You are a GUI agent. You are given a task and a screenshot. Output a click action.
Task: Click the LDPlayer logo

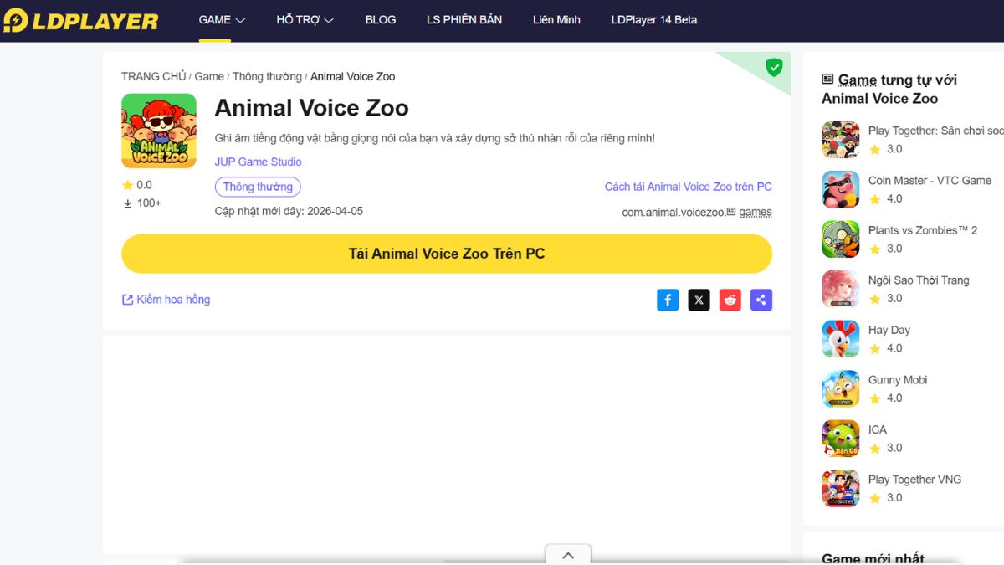pos(81,20)
